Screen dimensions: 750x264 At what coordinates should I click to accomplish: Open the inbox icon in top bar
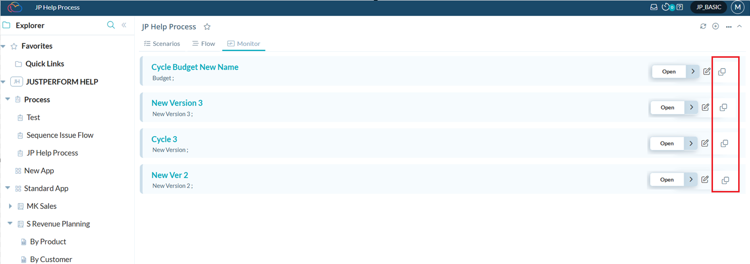tap(654, 7)
